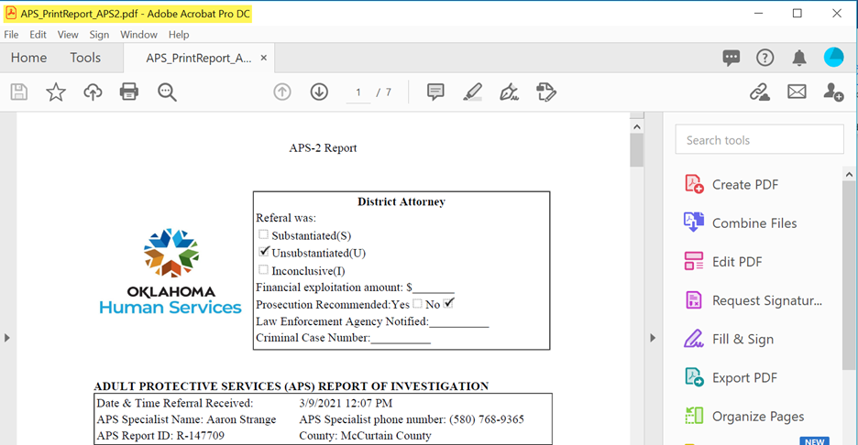View notifications bell

coord(799,58)
